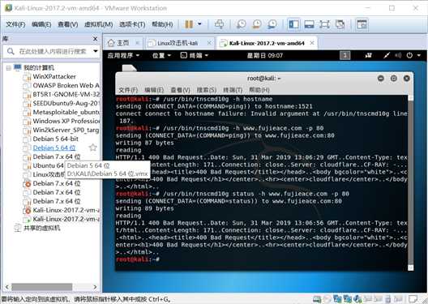Click the terminal vertical scrollbar

pos(411,183)
